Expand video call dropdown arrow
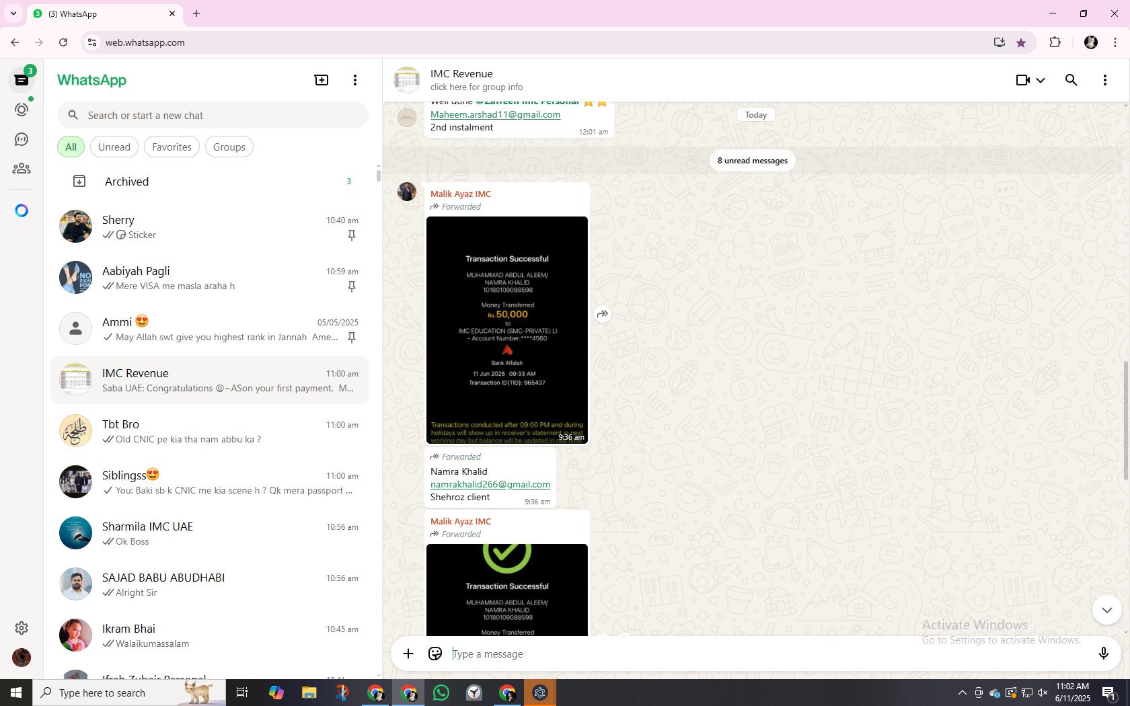1130x706 pixels. coord(1041,80)
